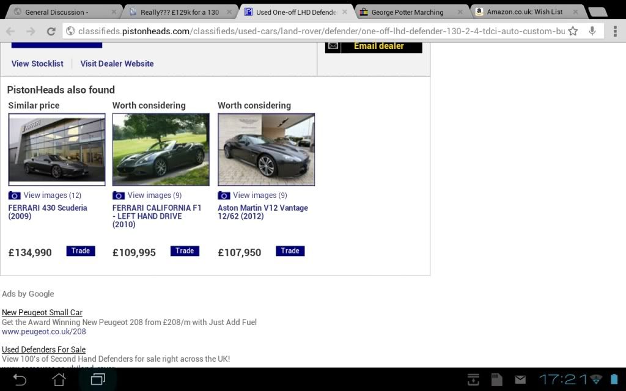Open FERRARI 430 Scuderia (2009) listing

48,212
